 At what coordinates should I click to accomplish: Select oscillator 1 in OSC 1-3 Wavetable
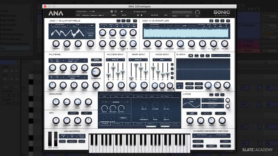(x=119, y=21)
